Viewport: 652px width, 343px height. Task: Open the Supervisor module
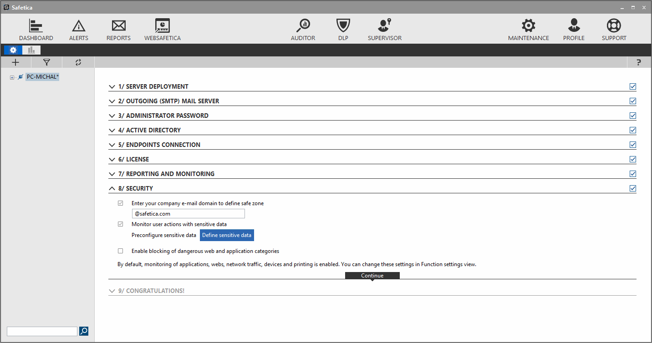[385, 29]
